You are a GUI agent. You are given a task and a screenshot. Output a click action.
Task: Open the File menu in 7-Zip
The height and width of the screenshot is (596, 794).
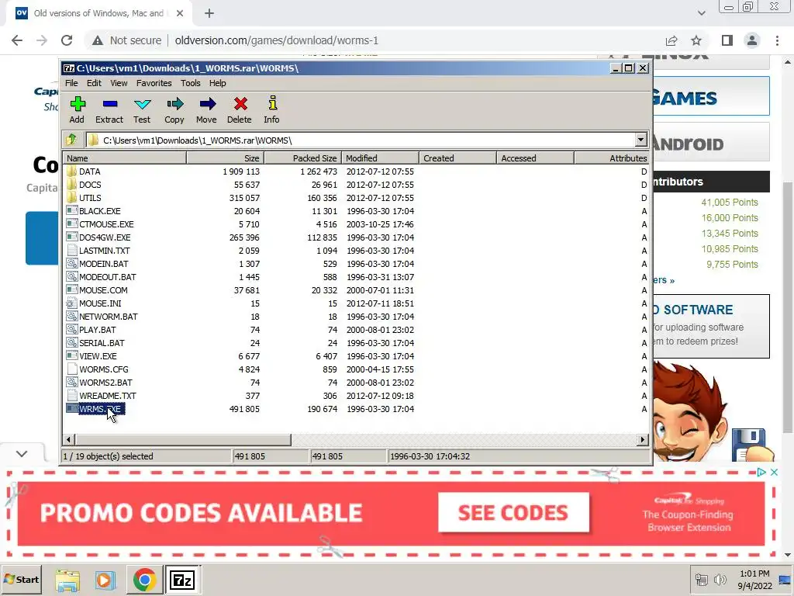pyautogui.click(x=71, y=83)
